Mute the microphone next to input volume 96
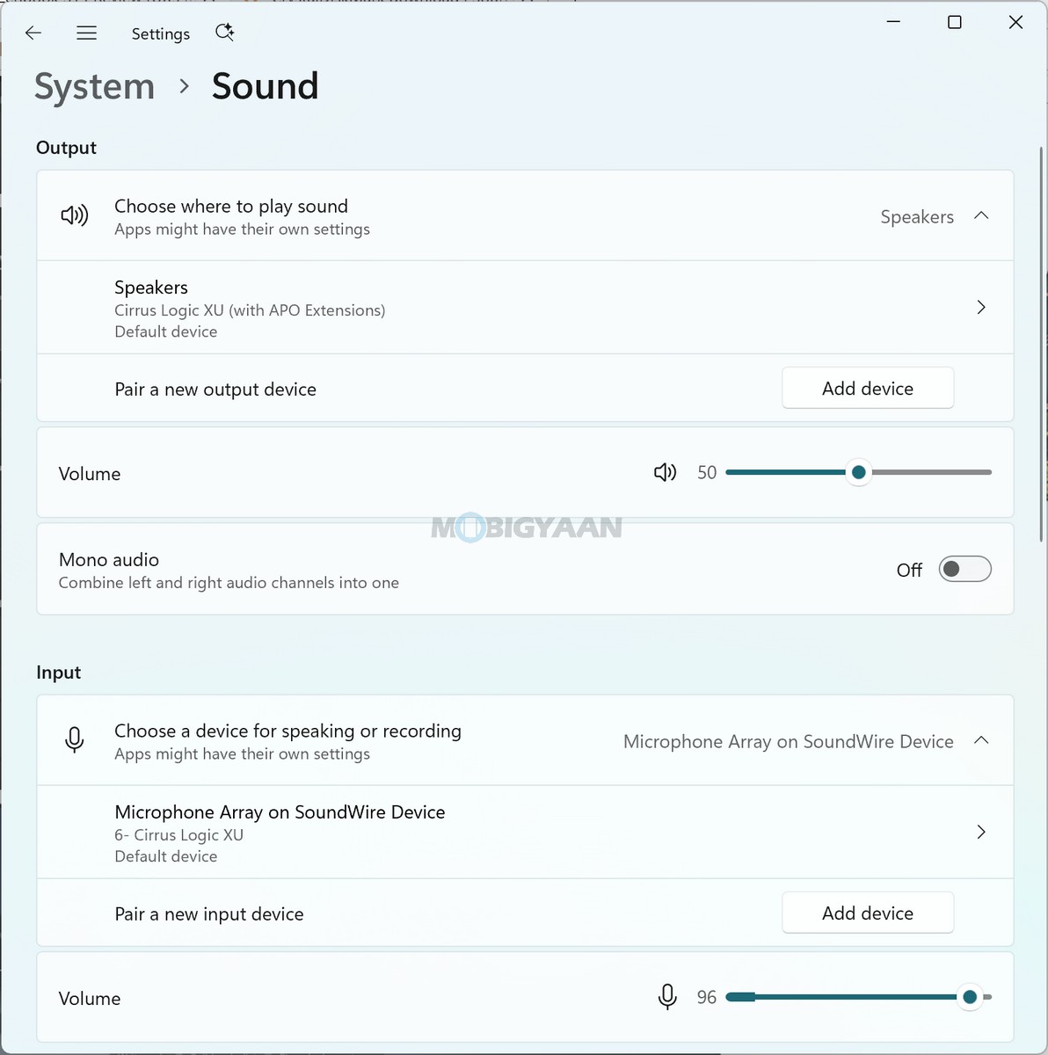Image resolution: width=1048 pixels, height=1055 pixels. pos(667,997)
